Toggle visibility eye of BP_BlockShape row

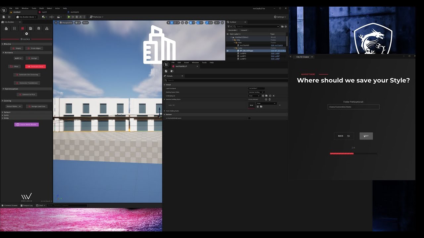[228, 51]
